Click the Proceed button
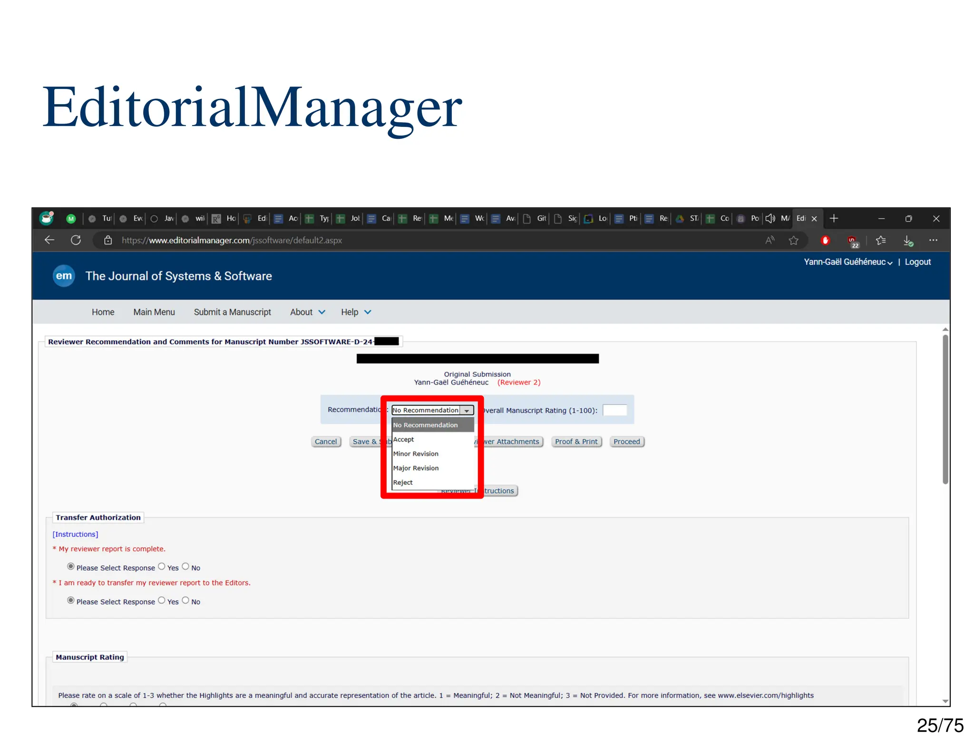Screen dimensions: 974x752 [x=627, y=442]
